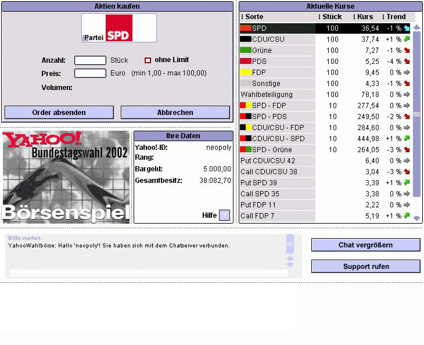Click FDP yellow color swatch
424x345 pixels.
click(246, 72)
